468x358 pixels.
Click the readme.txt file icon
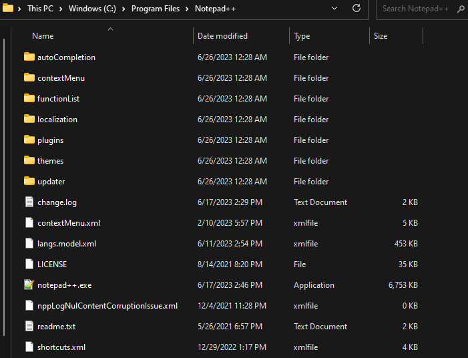click(x=29, y=326)
